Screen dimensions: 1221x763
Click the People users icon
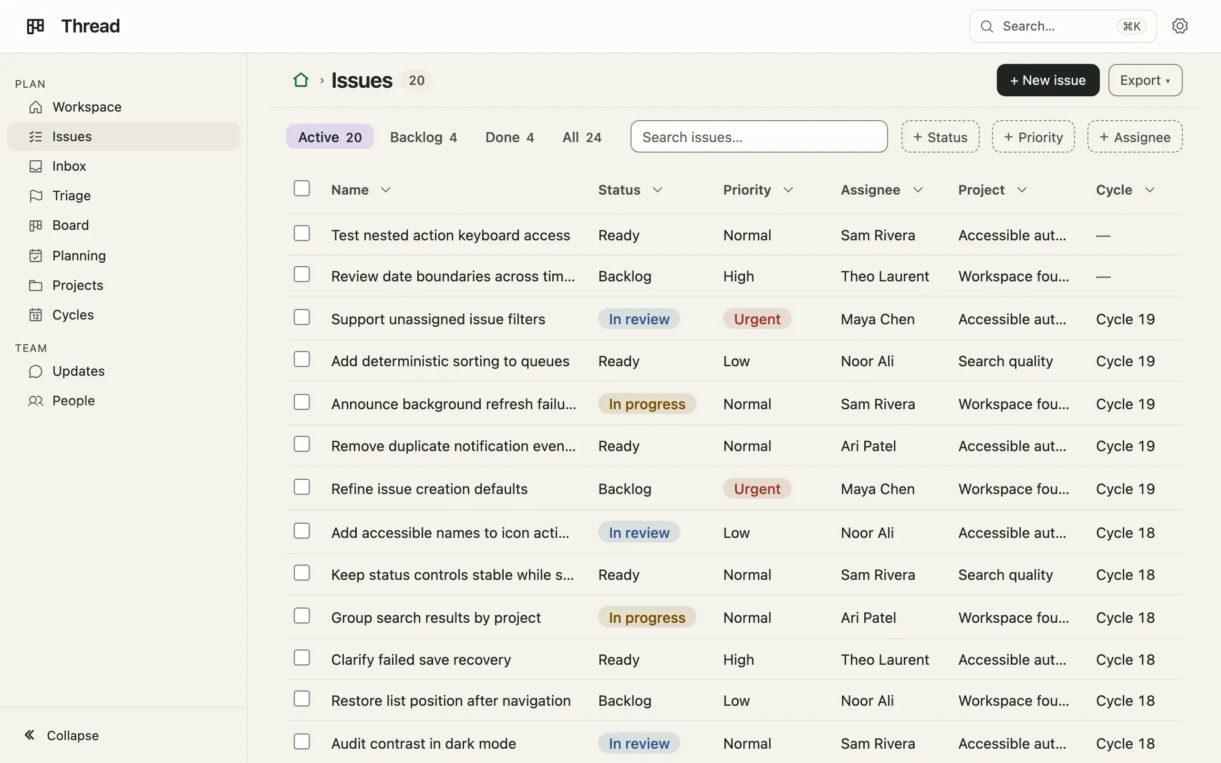pyautogui.click(x=36, y=401)
